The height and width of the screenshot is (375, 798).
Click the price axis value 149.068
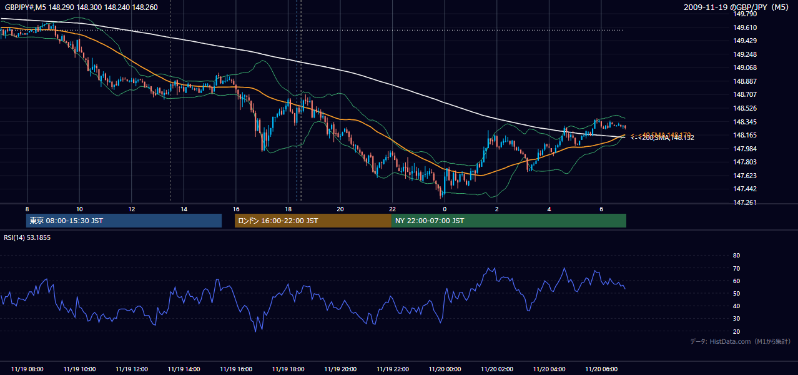point(744,68)
